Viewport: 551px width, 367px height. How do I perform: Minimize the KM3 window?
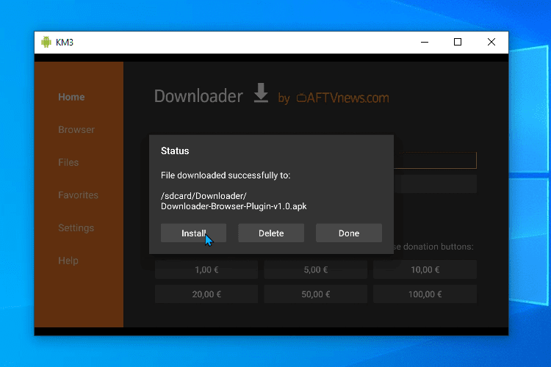coord(425,42)
